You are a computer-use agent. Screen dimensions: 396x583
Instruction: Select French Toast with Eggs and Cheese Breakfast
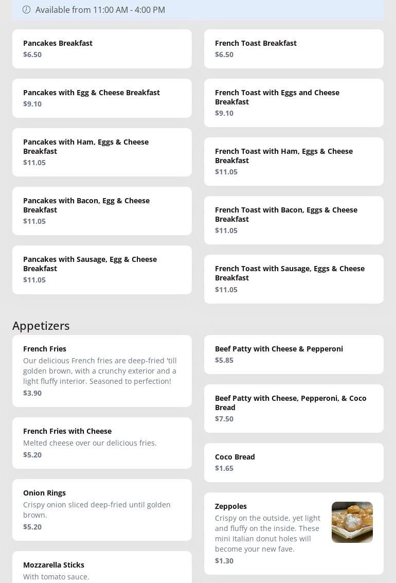tap(294, 103)
